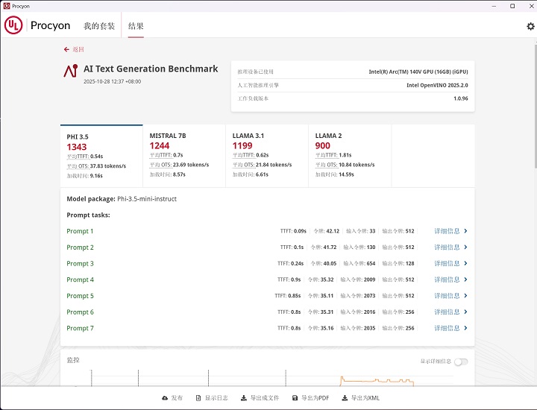Open Prompt 1 task link
Image resolution: width=537 pixels, height=410 pixels.
(x=80, y=231)
